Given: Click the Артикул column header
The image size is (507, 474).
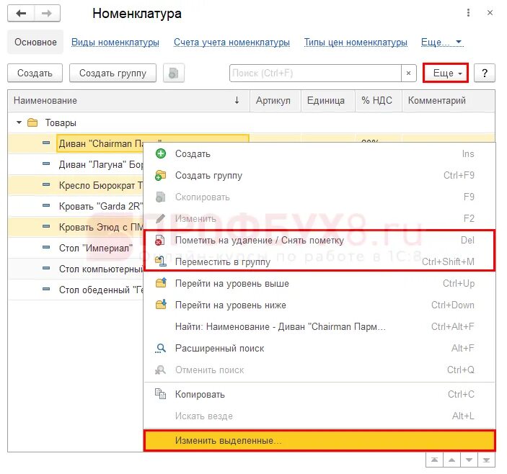Looking at the screenshot, I should point(275,101).
